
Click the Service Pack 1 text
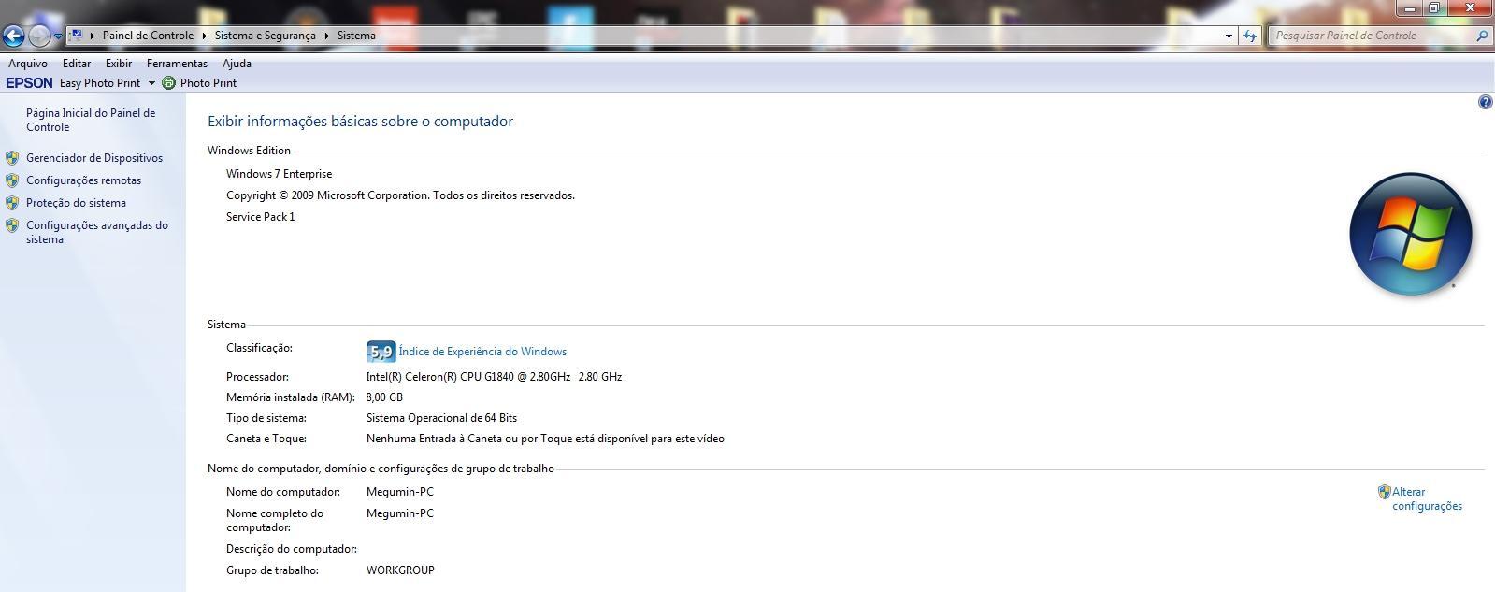pos(260,217)
